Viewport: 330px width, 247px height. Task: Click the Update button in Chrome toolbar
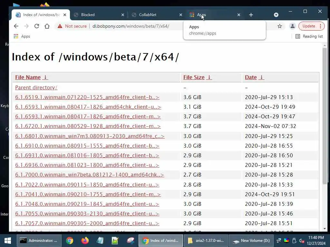click(309, 26)
